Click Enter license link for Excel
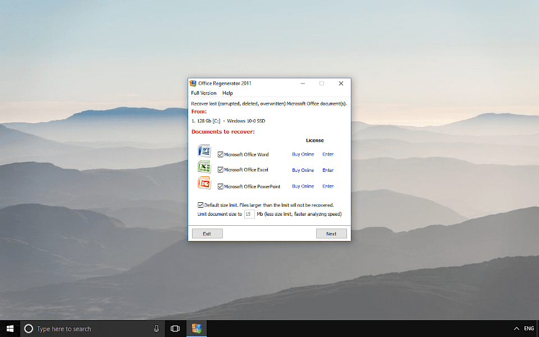 [x=328, y=170]
